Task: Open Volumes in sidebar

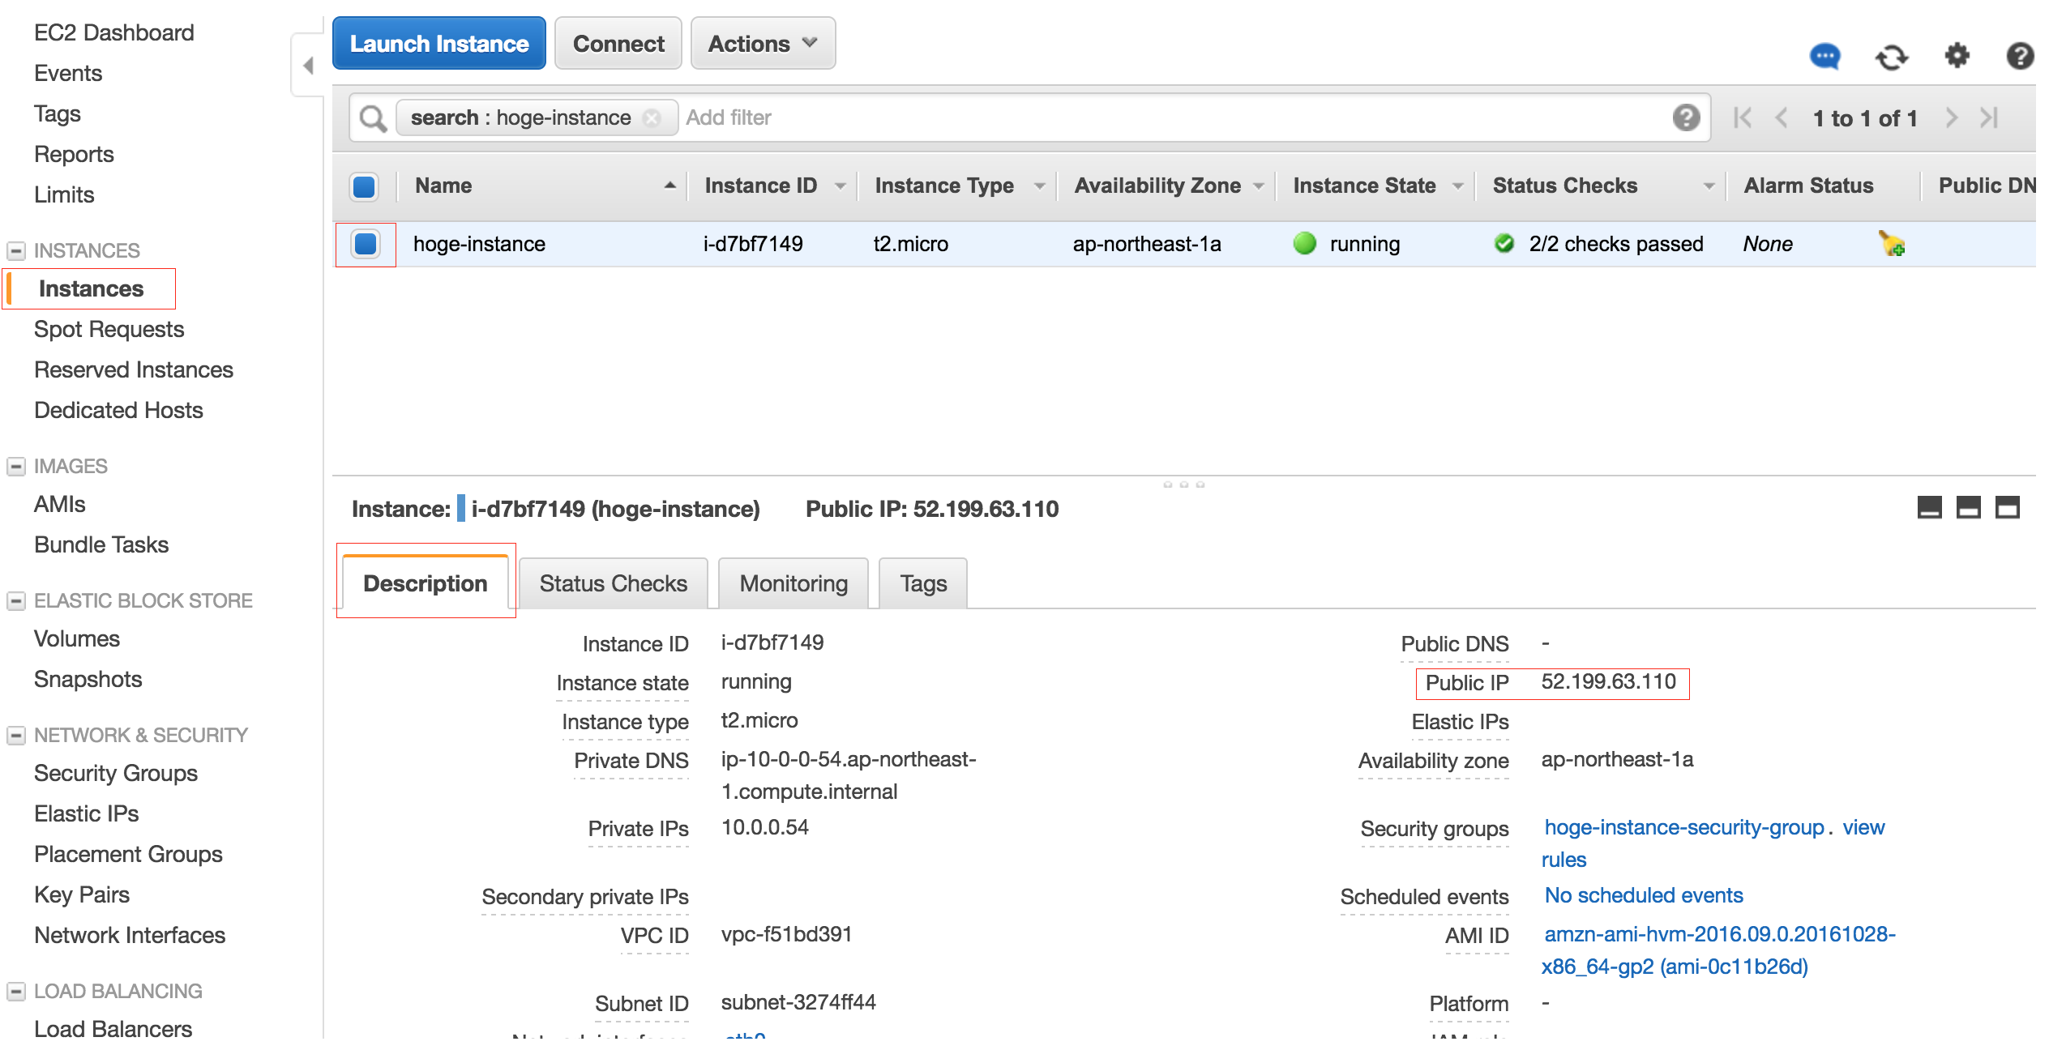Action: pos(77,638)
